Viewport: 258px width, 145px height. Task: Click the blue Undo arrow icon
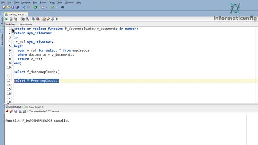pyautogui.click(x=24, y=7)
